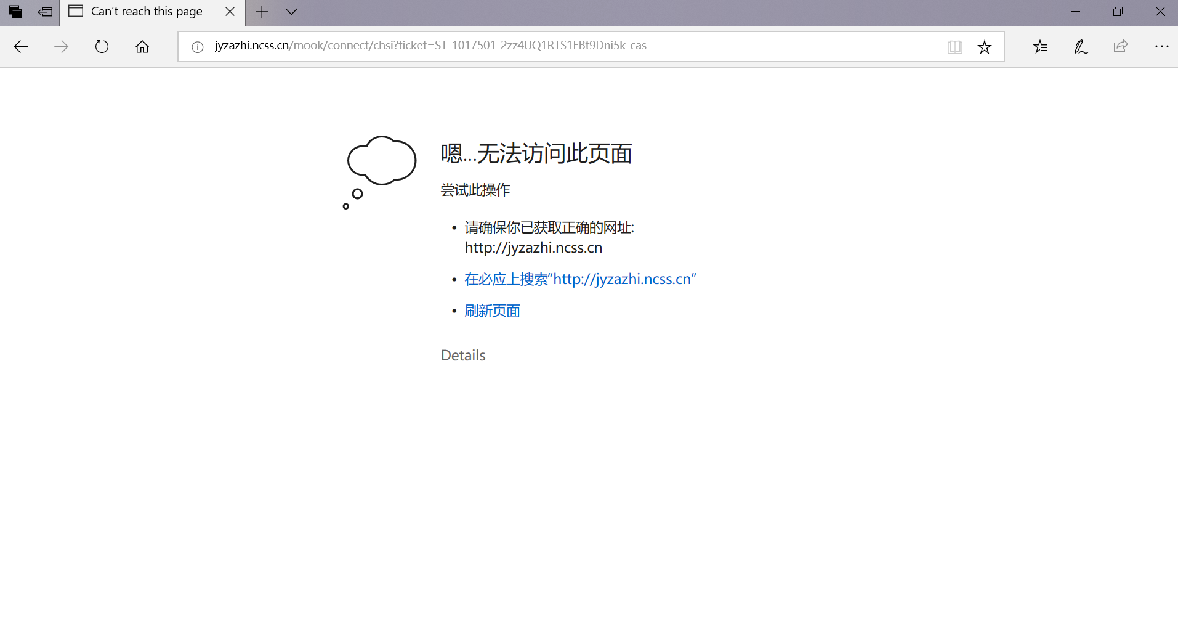Image resolution: width=1178 pixels, height=623 pixels.
Task: Show tabs you've set aside
Action: [x=15, y=12]
